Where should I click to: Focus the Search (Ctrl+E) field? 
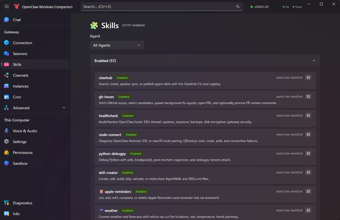coord(162,7)
